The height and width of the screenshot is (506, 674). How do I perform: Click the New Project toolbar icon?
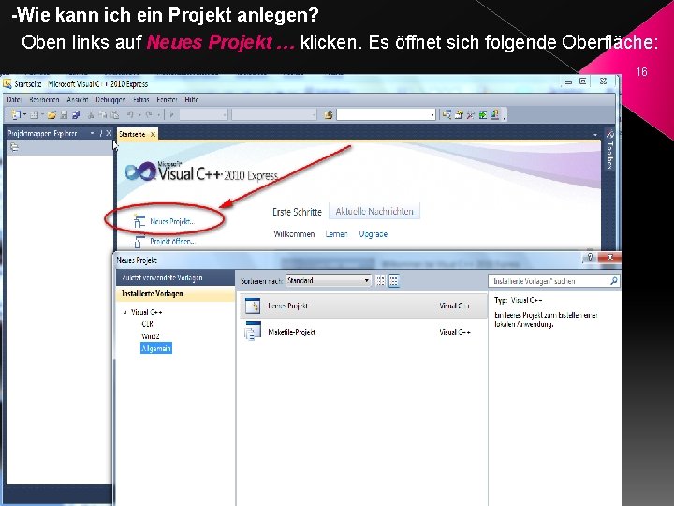coord(16,114)
